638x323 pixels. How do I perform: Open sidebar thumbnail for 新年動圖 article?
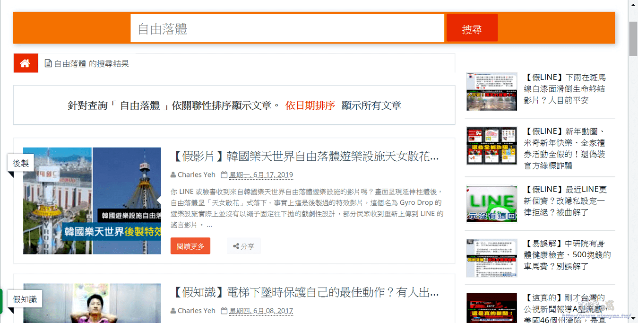pyautogui.click(x=491, y=145)
